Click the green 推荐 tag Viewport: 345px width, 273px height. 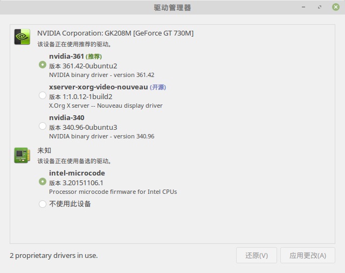coord(94,57)
